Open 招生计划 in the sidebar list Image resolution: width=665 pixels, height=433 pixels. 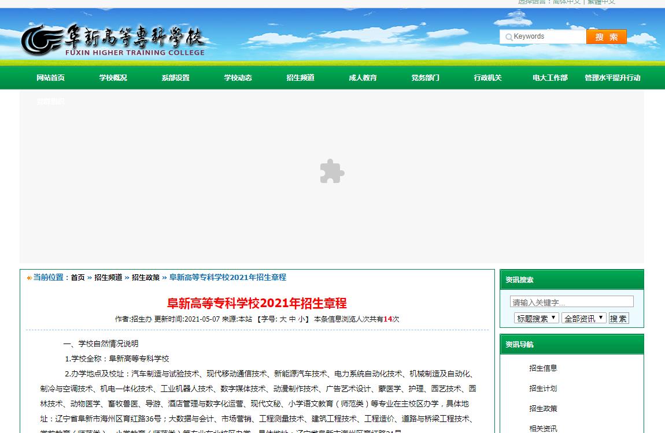[x=543, y=389]
